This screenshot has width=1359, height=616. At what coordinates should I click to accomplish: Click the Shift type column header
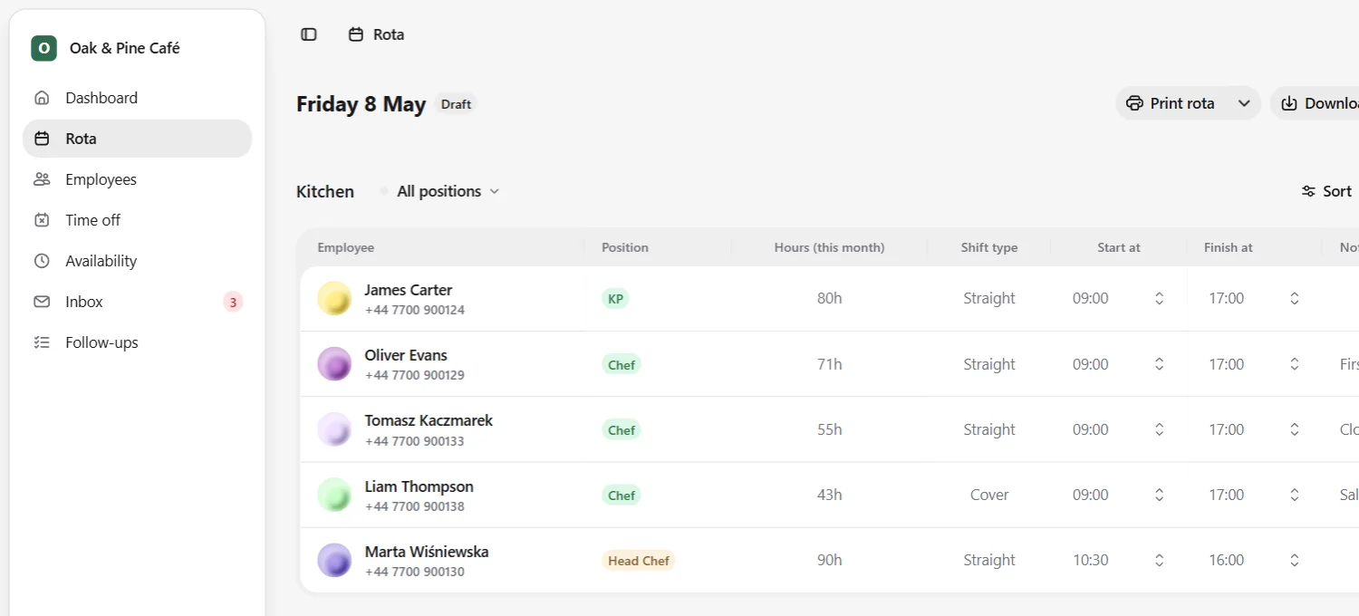pyautogui.click(x=989, y=247)
